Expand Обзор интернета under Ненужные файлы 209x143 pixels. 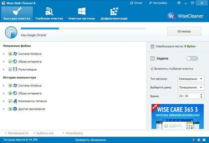tap(4, 62)
